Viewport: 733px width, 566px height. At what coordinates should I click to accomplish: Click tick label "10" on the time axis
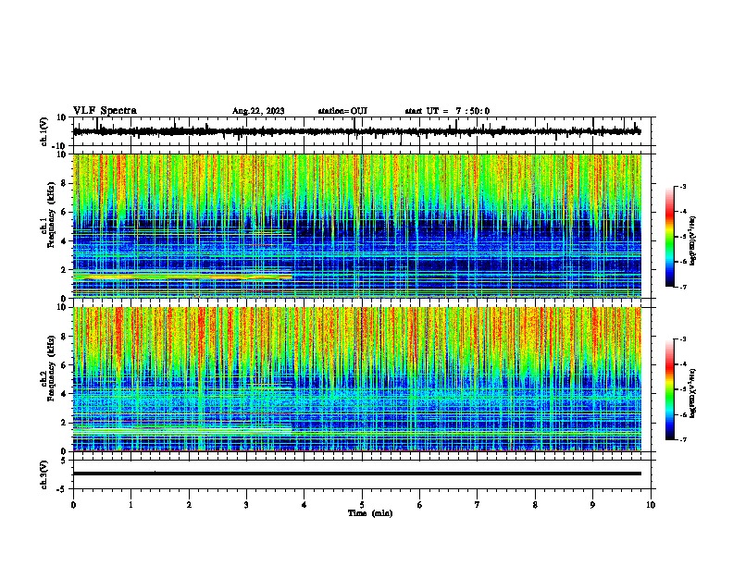point(651,505)
